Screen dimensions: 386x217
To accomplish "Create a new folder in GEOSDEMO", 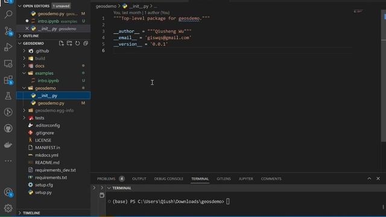I will (x=69, y=43).
